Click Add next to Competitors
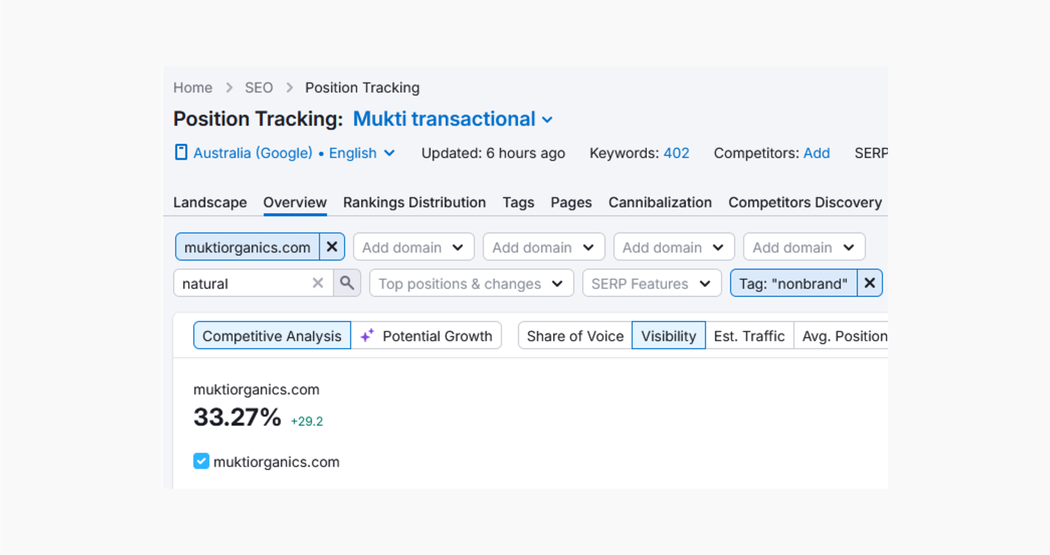 816,153
